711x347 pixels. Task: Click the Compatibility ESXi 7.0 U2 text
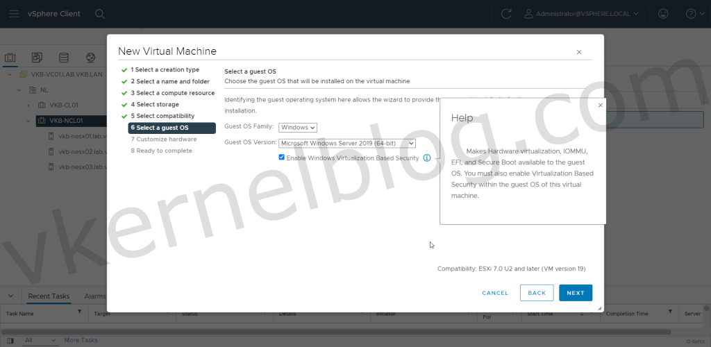(x=512, y=269)
